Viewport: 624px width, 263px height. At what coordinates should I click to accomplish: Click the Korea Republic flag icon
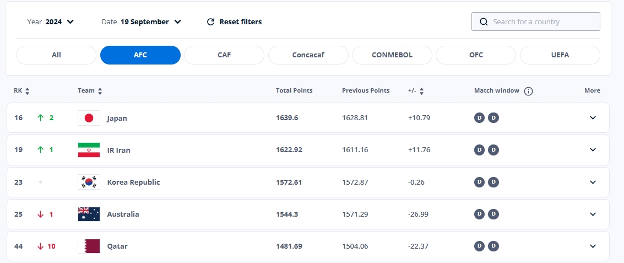(x=89, y=182)
